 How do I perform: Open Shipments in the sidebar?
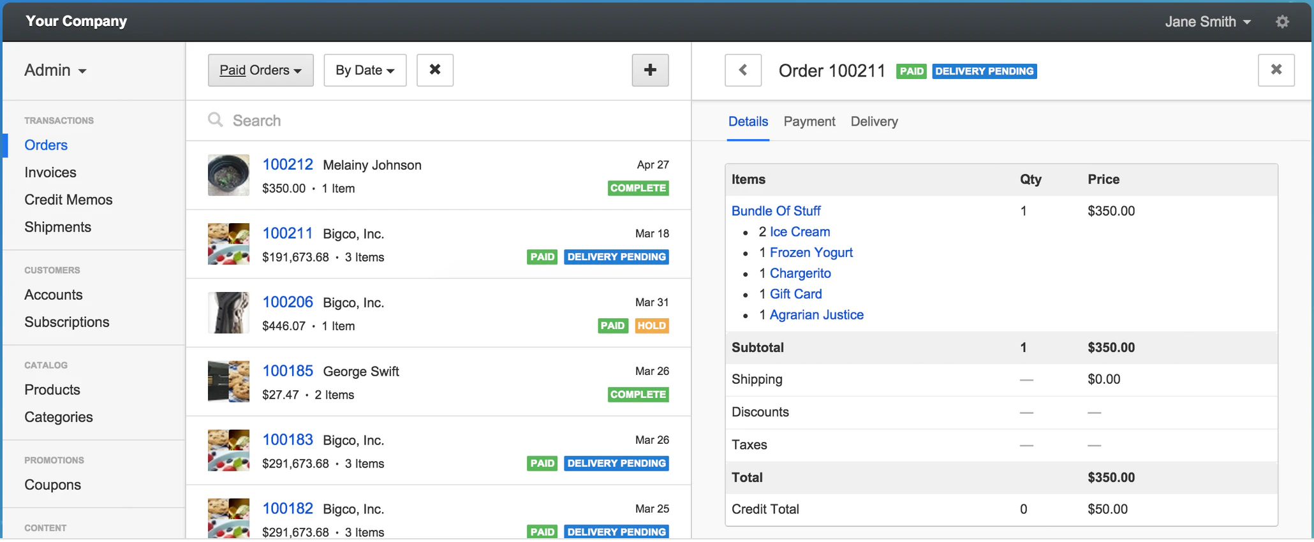pos(57,227)
